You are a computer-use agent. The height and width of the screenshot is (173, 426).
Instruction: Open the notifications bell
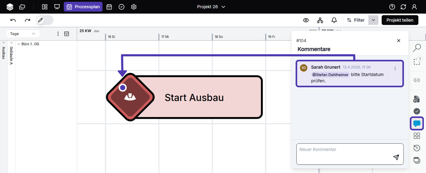pyautogui.click(x=334, y=20)
